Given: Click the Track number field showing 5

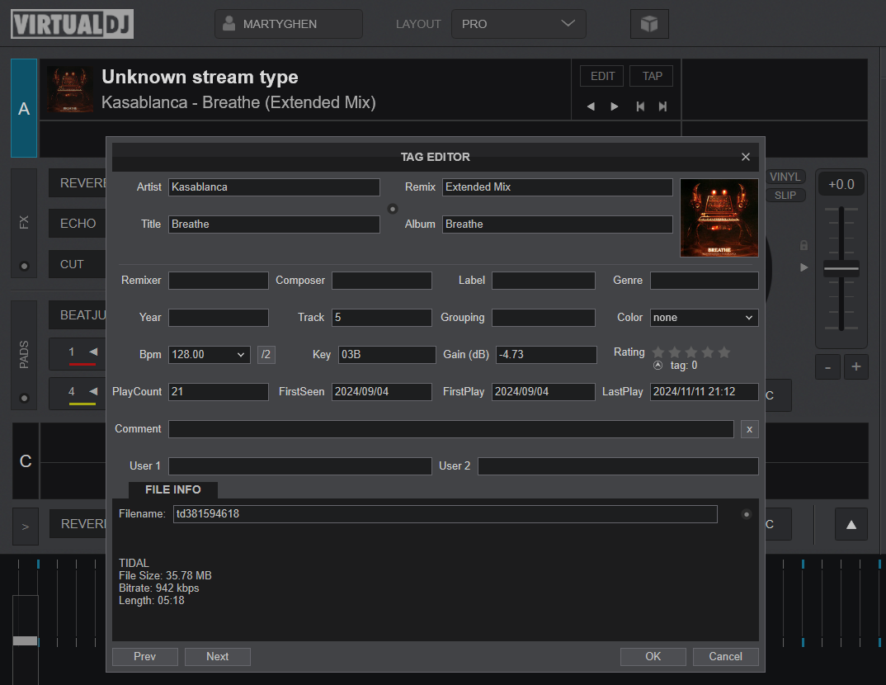Looking at the screenshot, I should [x=382, y=318].
